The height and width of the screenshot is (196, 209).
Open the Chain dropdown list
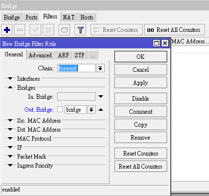click(x=101, y=68)
